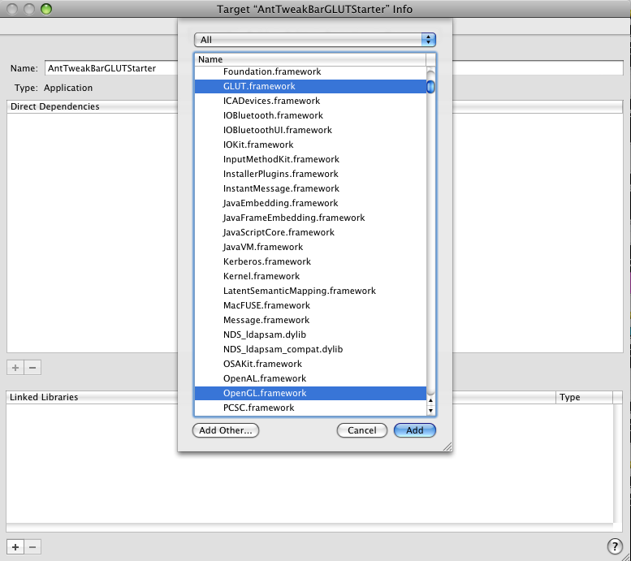The width and height of the screenshot is (631, 561).
Task: Click the minus button under Direct Dependencies
Action: pos(32,367)
